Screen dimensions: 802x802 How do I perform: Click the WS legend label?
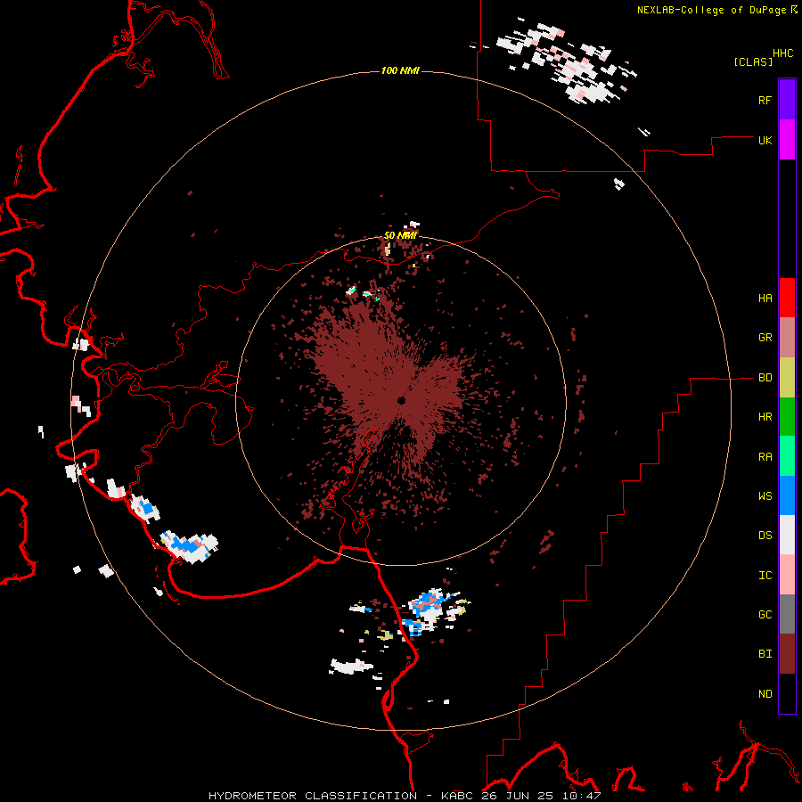coord(765,495)
